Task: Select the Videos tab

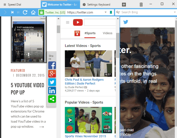Action: (107, 33)
